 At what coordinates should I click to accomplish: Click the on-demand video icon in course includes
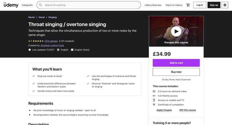pyautogui.click(x=154, y=91)
